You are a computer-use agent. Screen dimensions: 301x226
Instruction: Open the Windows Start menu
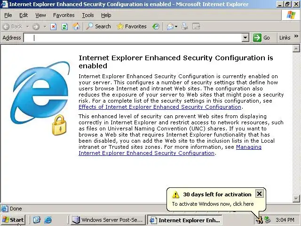pyautogui.click(x=13, y=220)
